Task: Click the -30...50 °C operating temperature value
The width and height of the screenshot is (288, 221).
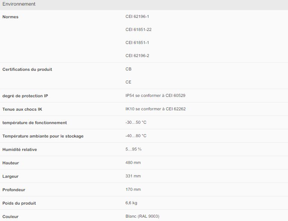Action: click(136, 122)
